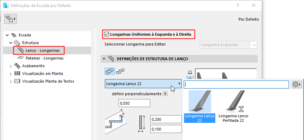This screenshot has height=140, width=304.
Task: Collapse the Definições de Estrutura de Lanço section
Action: coord(104,59)
